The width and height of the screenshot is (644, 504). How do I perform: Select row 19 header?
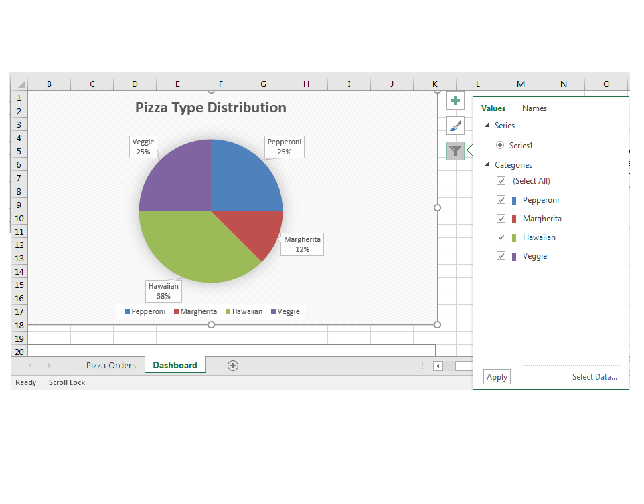(19, 339)
